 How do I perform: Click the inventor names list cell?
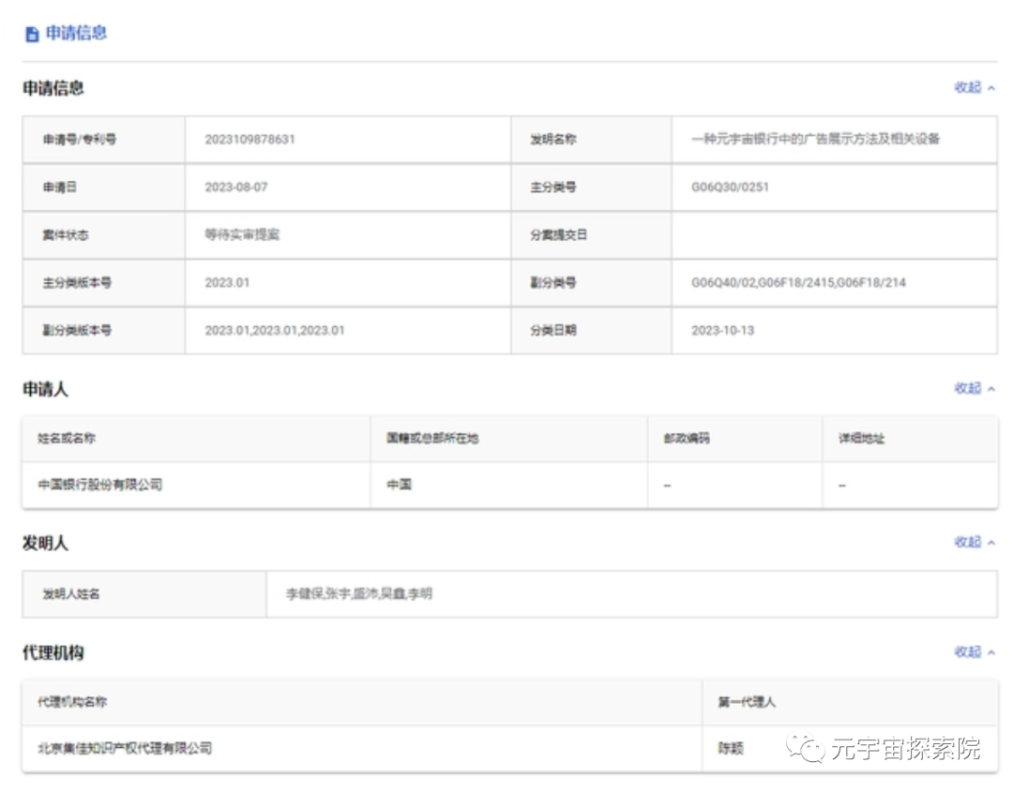pos(359,594)
